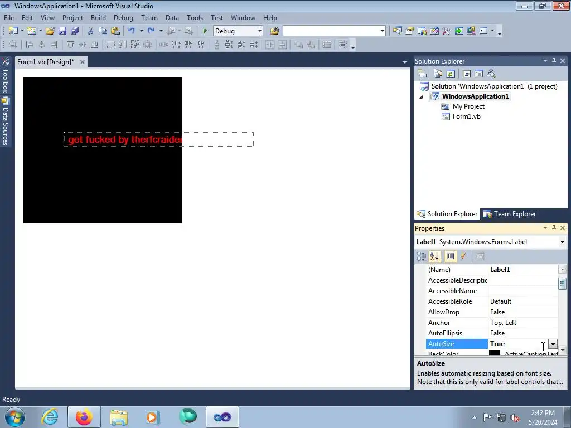Click the Paste clipboard icon
Image resolution: width=571 pixels, height=428 pixels.
115,31
